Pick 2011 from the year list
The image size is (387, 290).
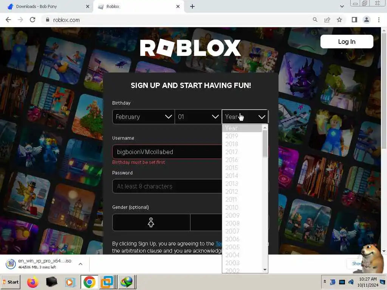242,199
